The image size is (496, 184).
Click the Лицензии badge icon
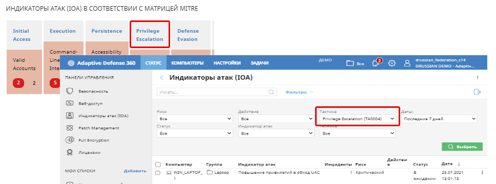70,152
